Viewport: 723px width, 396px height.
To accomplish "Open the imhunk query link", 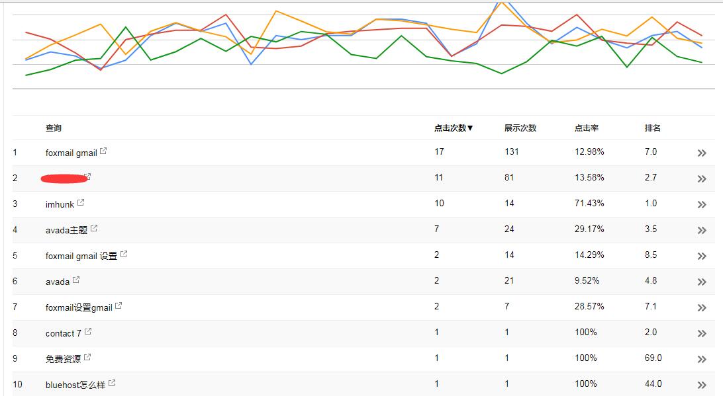I will [x=60, y=204].
